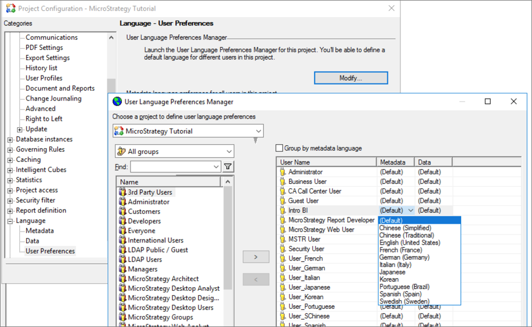Choose Japanese in the metadata dropdown list
This screenshot has height=327, width=532.
click(x=392, y=272)
